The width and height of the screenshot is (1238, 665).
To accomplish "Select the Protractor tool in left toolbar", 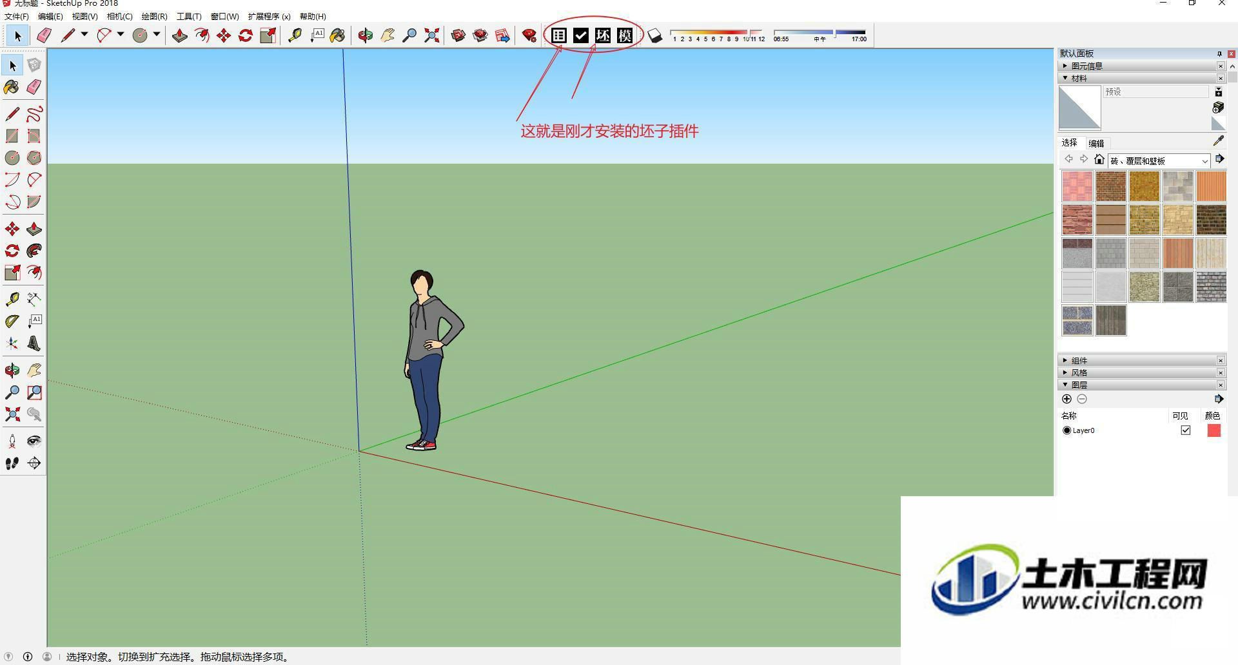I will 12,321.
